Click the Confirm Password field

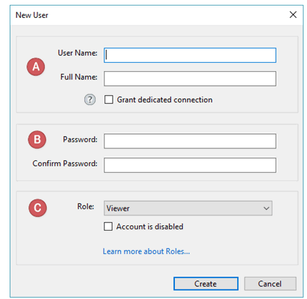(x=190, y=165)
